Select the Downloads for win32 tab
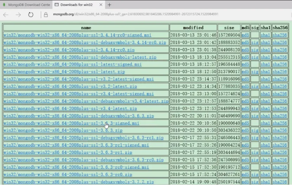 [76, 5]
